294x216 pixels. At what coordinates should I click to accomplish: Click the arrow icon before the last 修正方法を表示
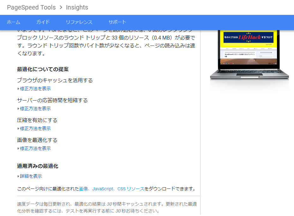coord(18,148)
